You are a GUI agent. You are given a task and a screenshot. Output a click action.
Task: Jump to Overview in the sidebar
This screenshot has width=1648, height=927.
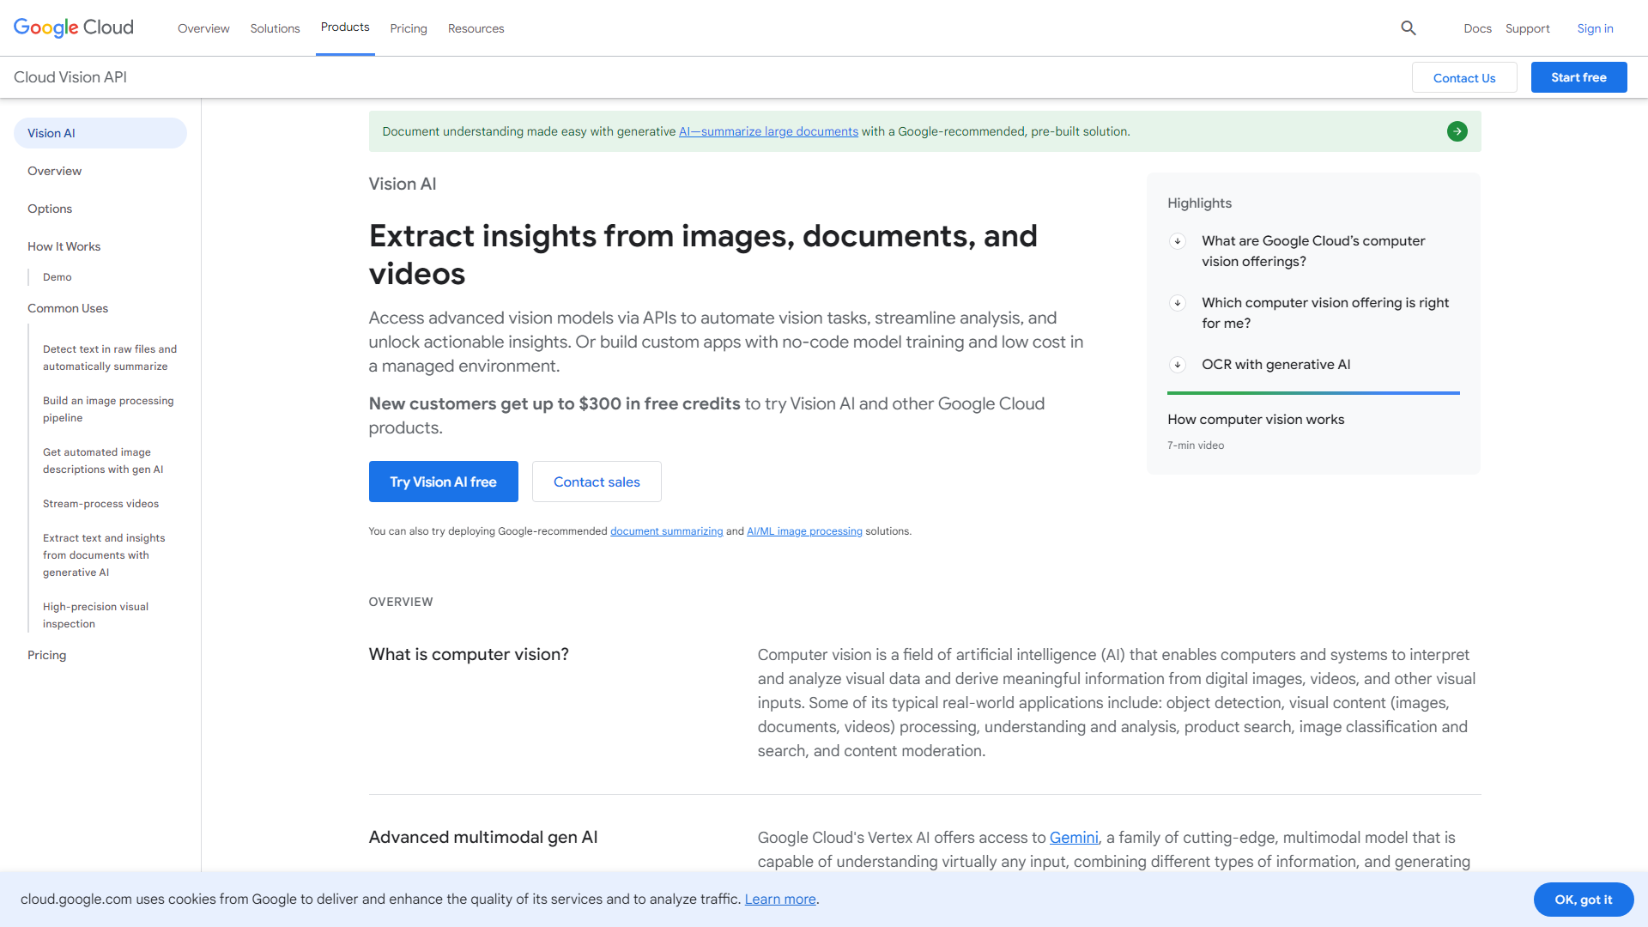(55, 171)
